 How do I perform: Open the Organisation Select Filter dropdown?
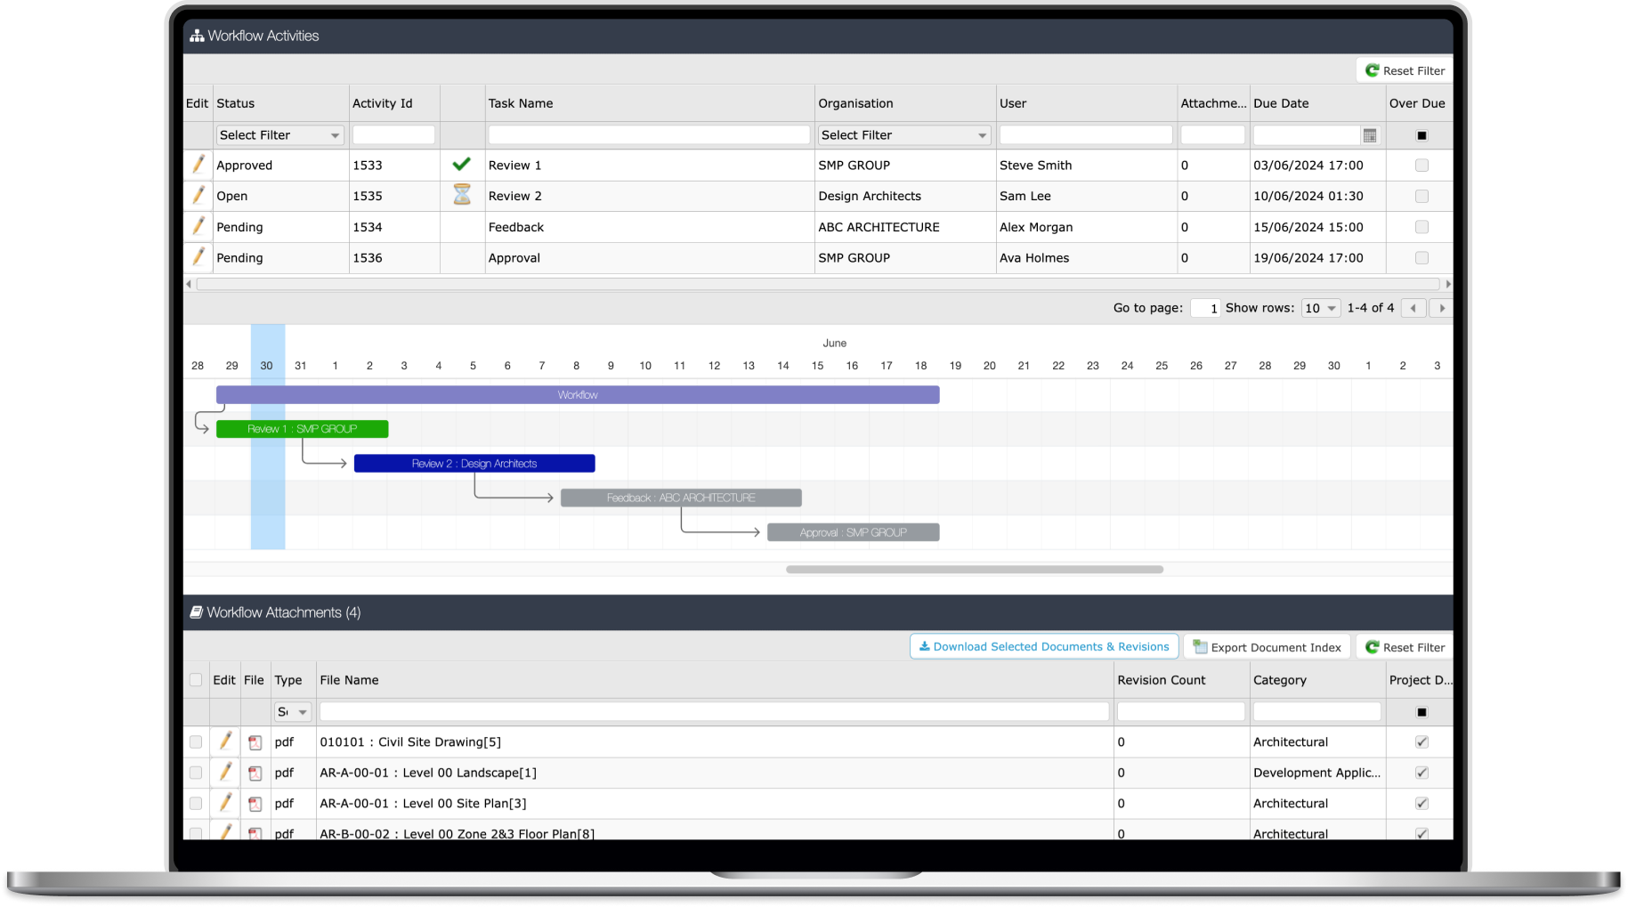(903, 135)
